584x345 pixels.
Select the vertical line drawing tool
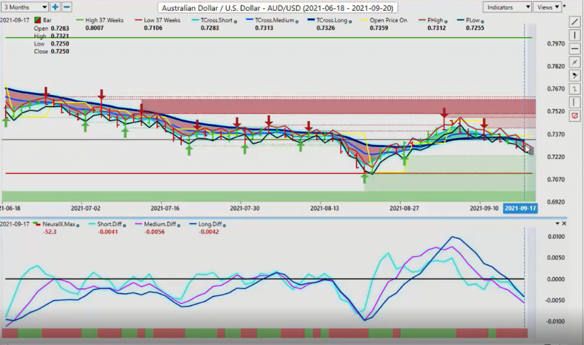click(575, 35)
